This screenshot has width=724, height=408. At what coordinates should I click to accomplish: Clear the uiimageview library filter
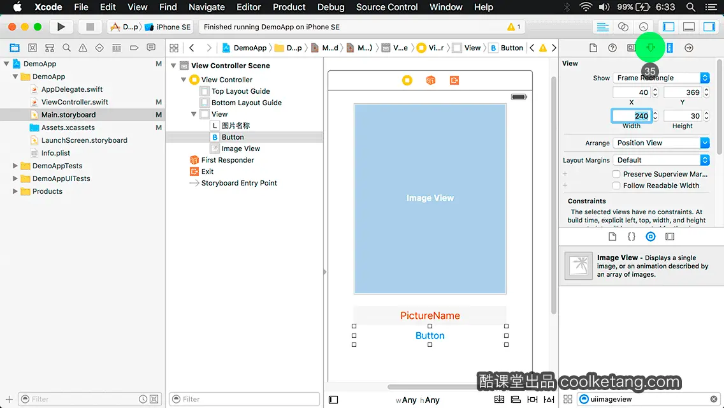click(x=713, y=399)
